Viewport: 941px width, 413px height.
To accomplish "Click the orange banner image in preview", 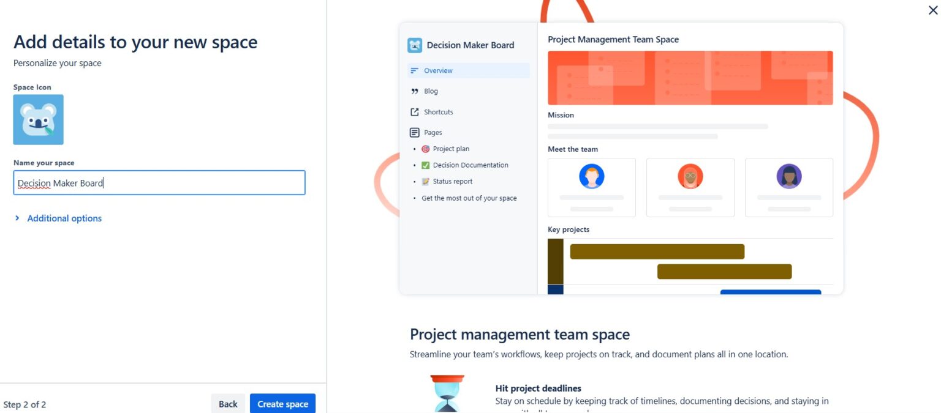I will pos(690,78).
